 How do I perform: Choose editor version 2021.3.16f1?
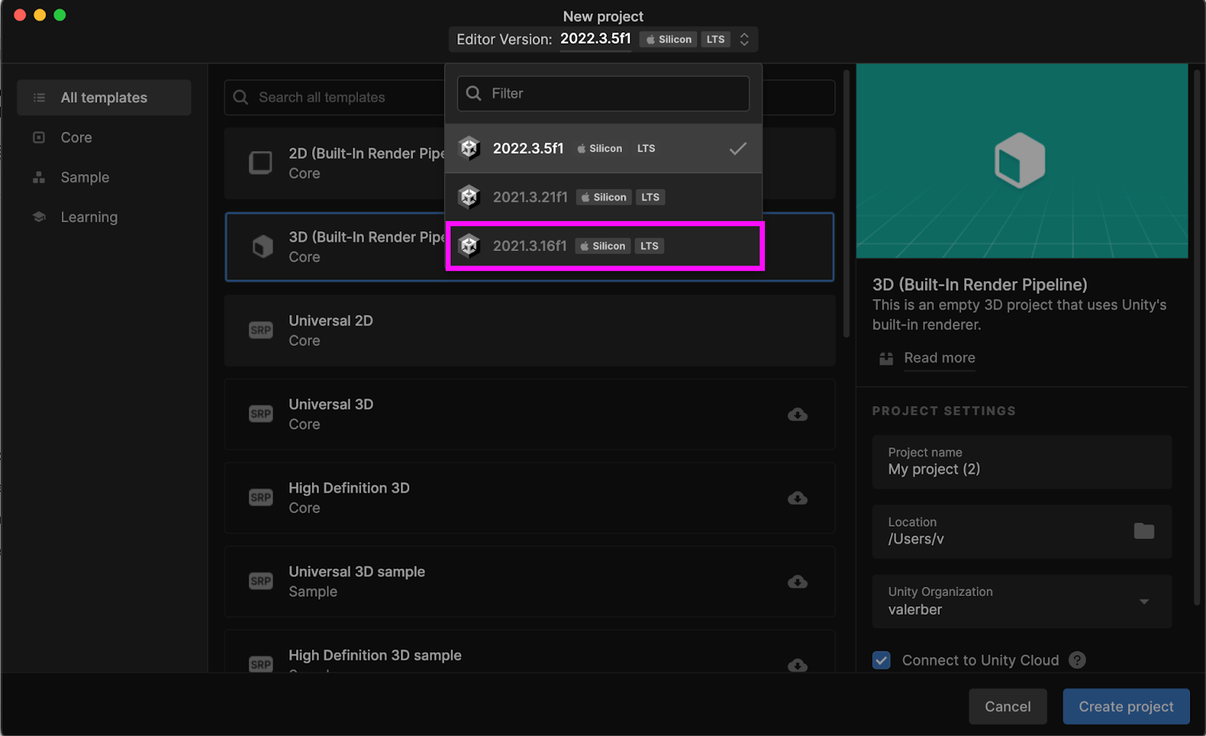click(604, 246)
